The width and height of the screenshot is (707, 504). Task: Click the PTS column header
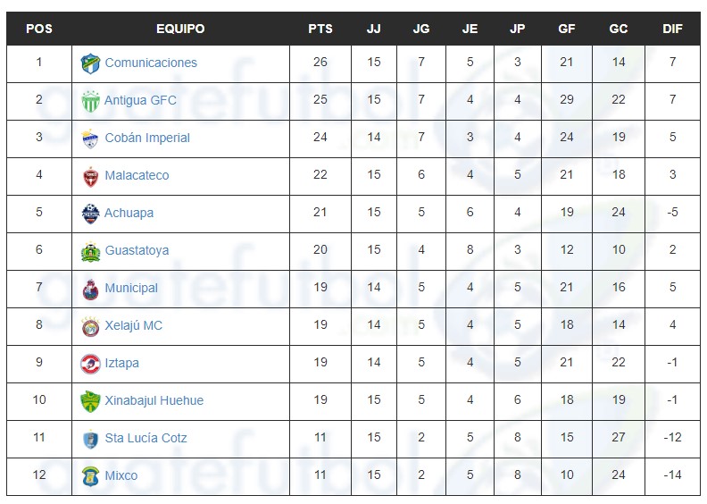[320, 29]
